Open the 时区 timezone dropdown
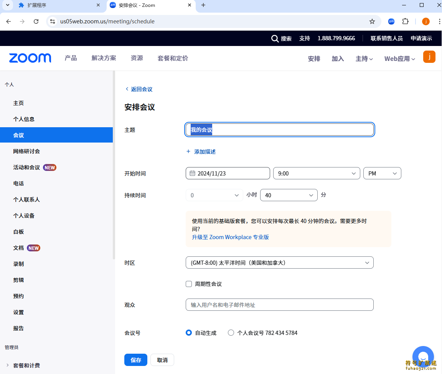 pos(280,262)
